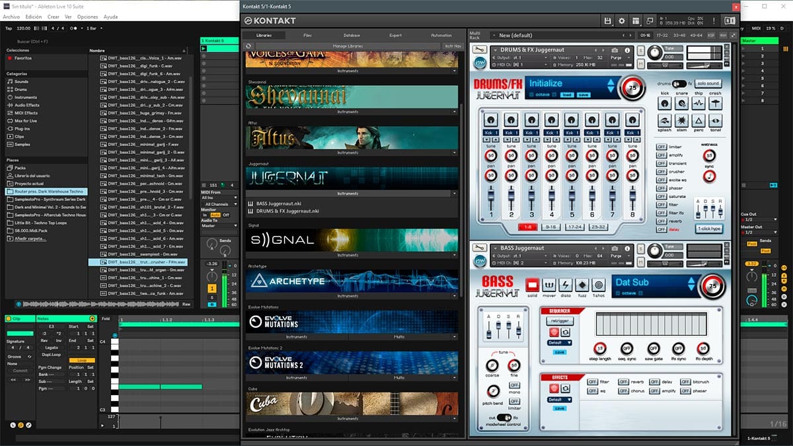Open Plug-ins category in Ableton browser
The width and height of the screenshot is (793, 446).
[22, 128]
